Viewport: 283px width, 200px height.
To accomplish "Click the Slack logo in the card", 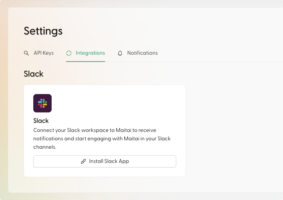I will (x=42, y=103).
